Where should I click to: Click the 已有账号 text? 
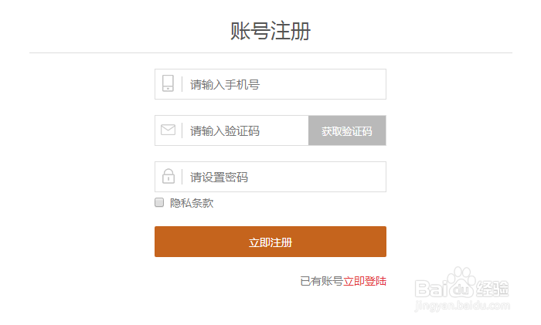click(x=322, y=281)
